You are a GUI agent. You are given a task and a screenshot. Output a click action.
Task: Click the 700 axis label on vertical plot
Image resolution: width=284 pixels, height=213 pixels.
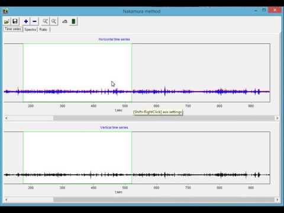(x=188, y=188)
